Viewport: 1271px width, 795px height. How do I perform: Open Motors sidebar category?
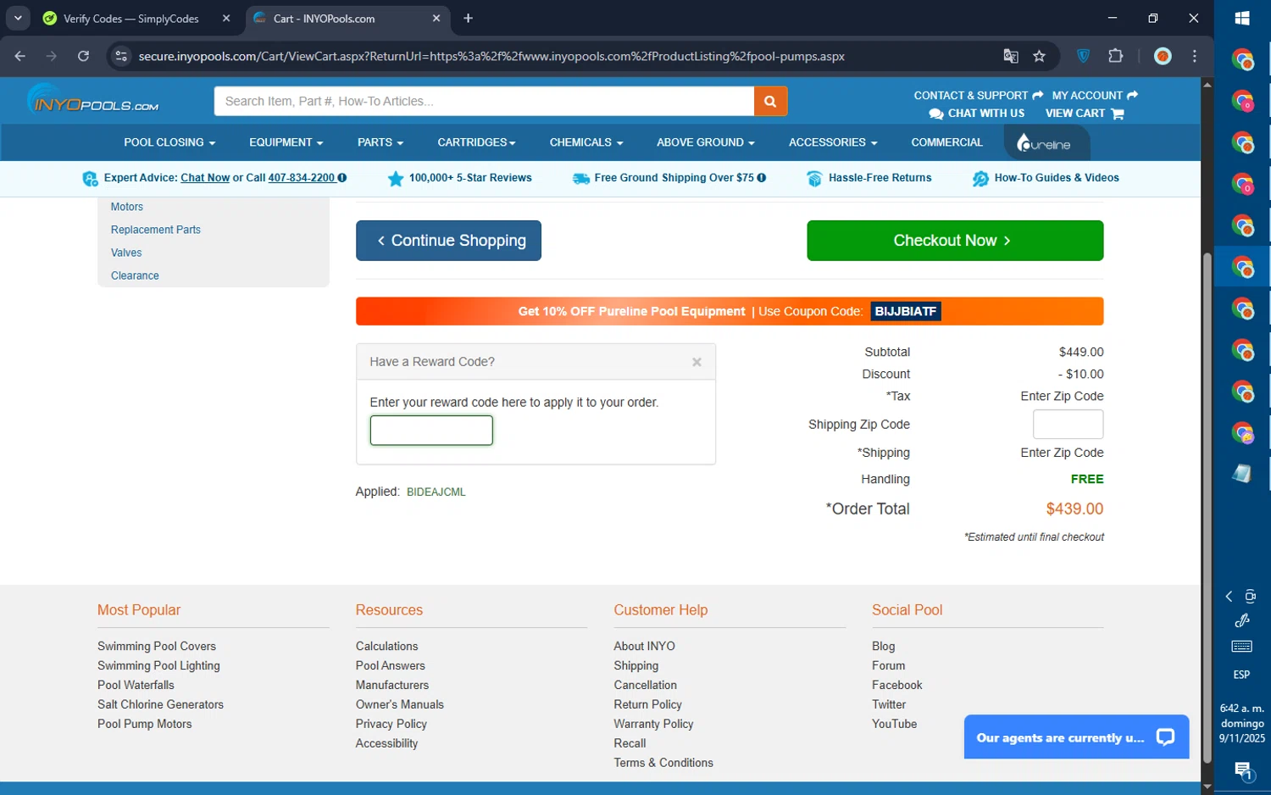(127, 207)
